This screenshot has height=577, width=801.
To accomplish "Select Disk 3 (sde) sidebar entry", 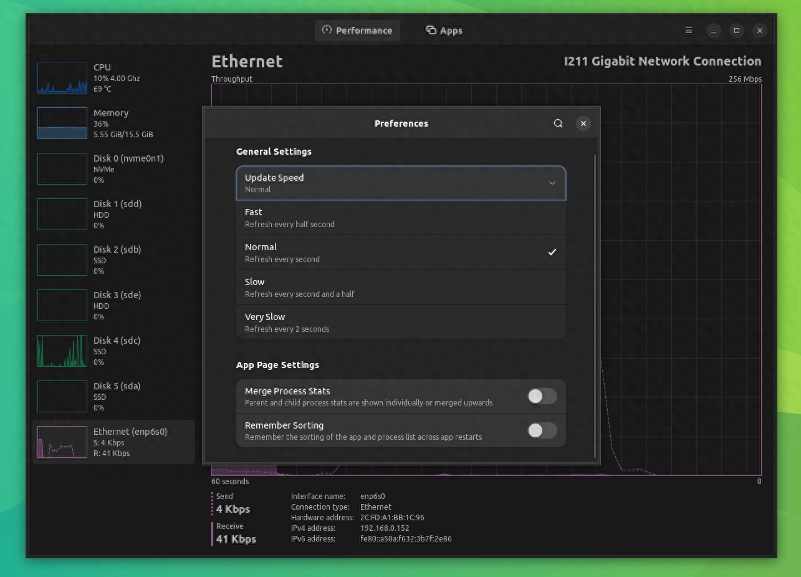I will [113, 305].
